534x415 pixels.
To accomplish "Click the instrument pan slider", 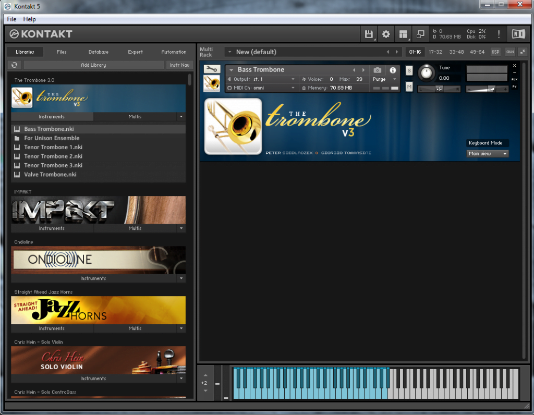I will 439,89.
